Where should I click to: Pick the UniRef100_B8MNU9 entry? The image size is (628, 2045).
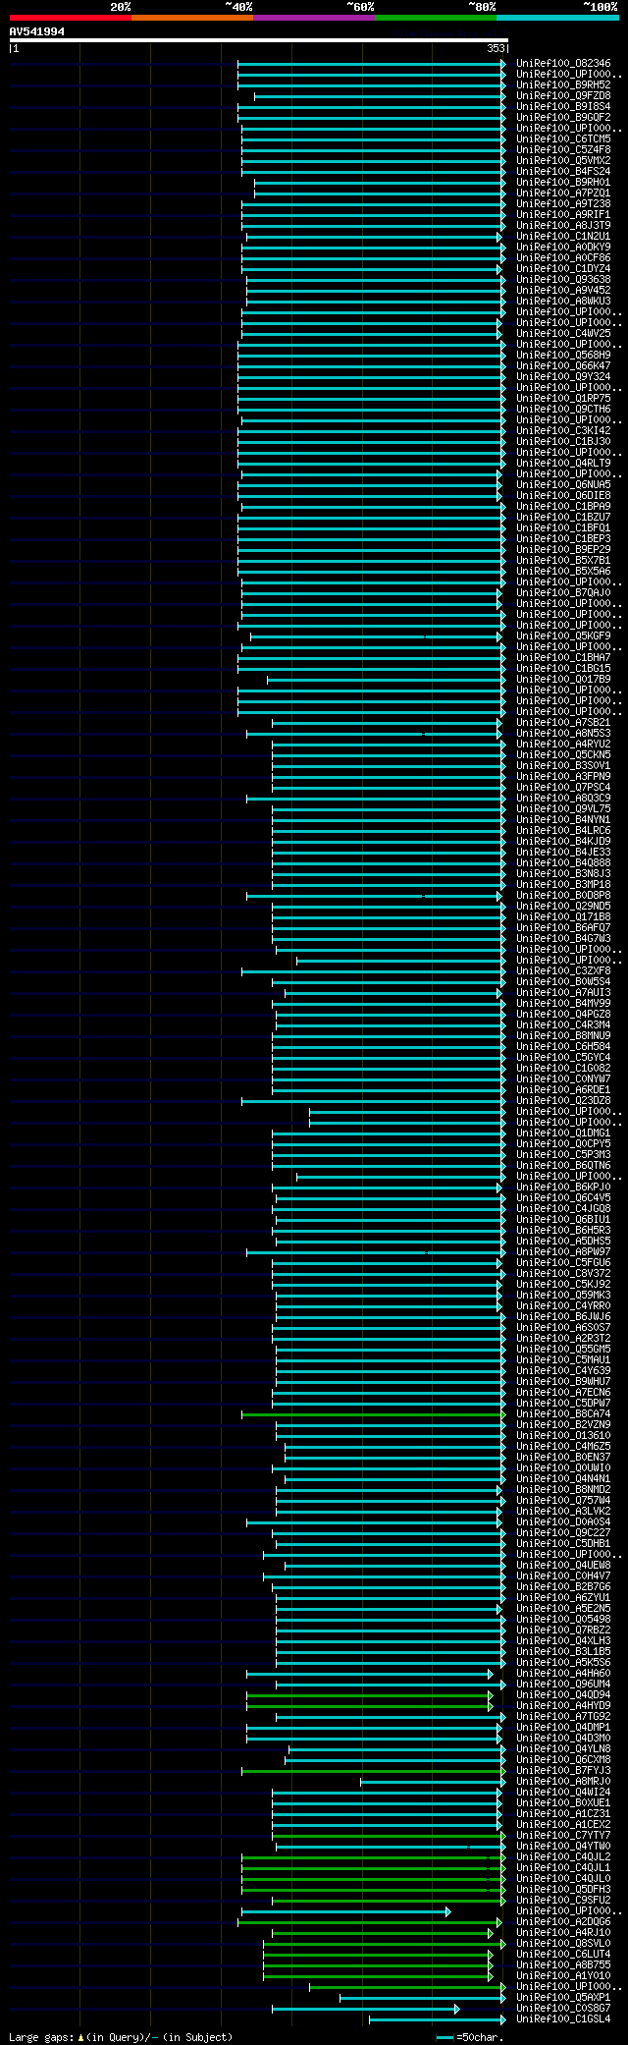[x=563, y=1036]
